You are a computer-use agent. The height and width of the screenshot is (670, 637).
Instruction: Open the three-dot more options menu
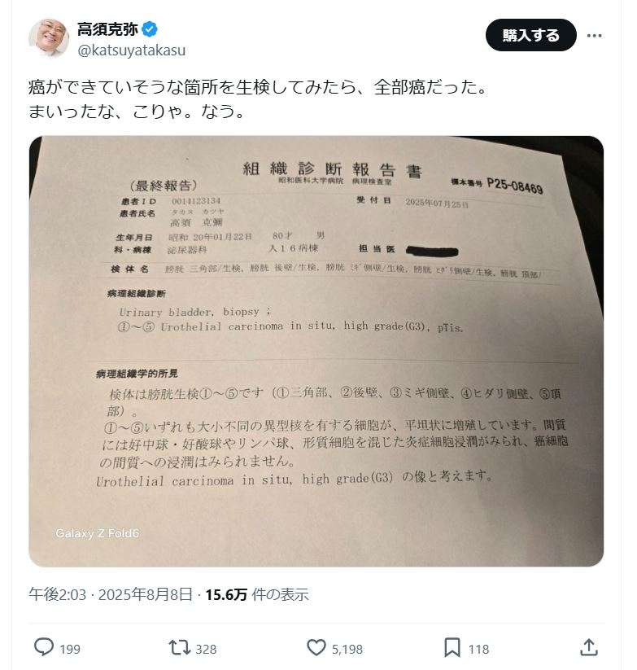594,36
